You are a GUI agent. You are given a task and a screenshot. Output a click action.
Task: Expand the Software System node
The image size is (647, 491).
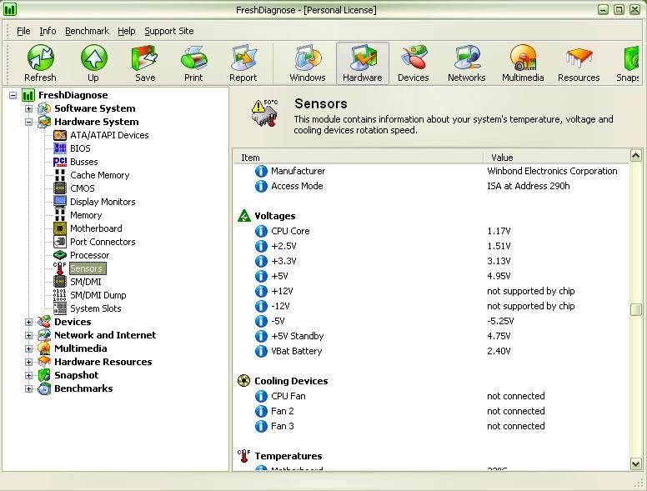(x=28, y=108)
